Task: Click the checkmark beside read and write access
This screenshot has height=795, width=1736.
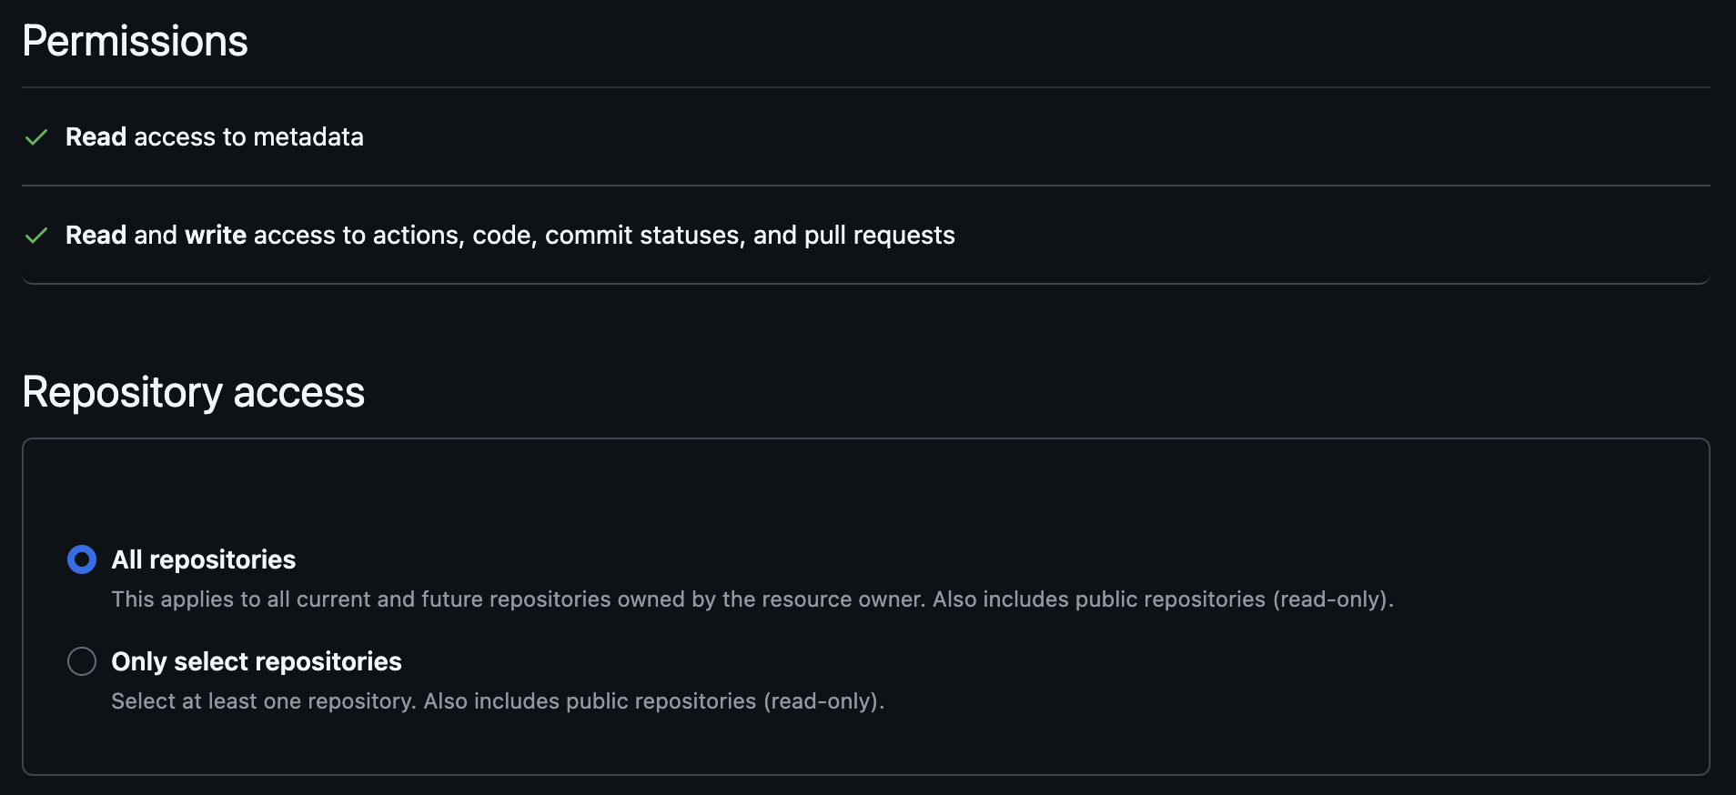Action: 36,236
